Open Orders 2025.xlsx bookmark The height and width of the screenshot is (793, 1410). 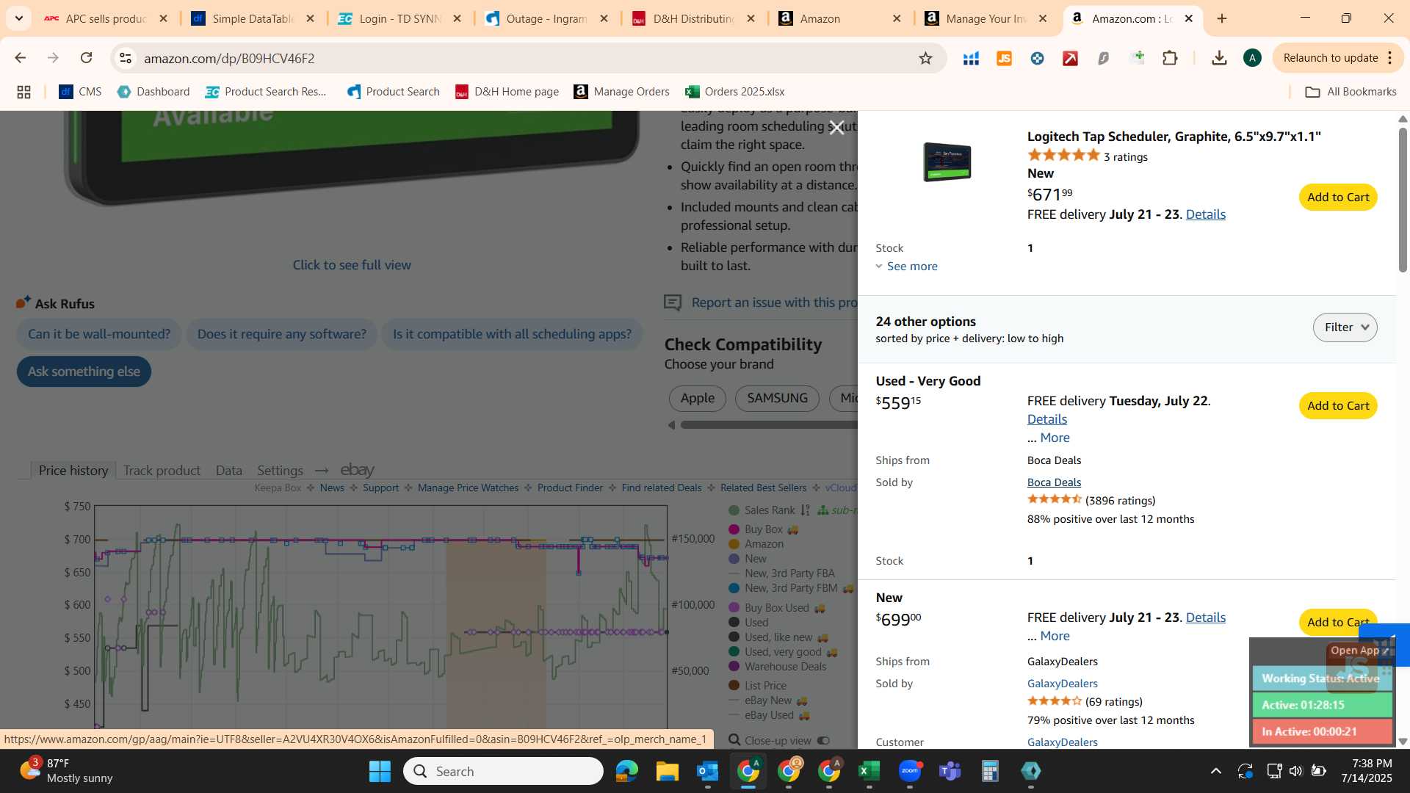(x=734, y=92)
